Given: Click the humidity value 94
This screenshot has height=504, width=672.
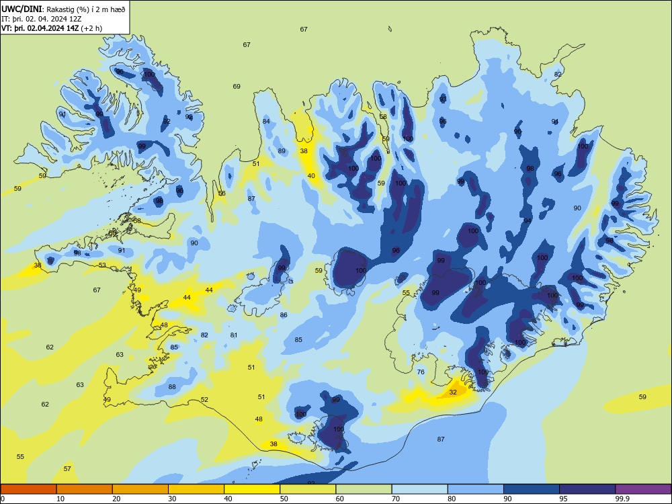Looking at the screenshot, I should (528, 220).
